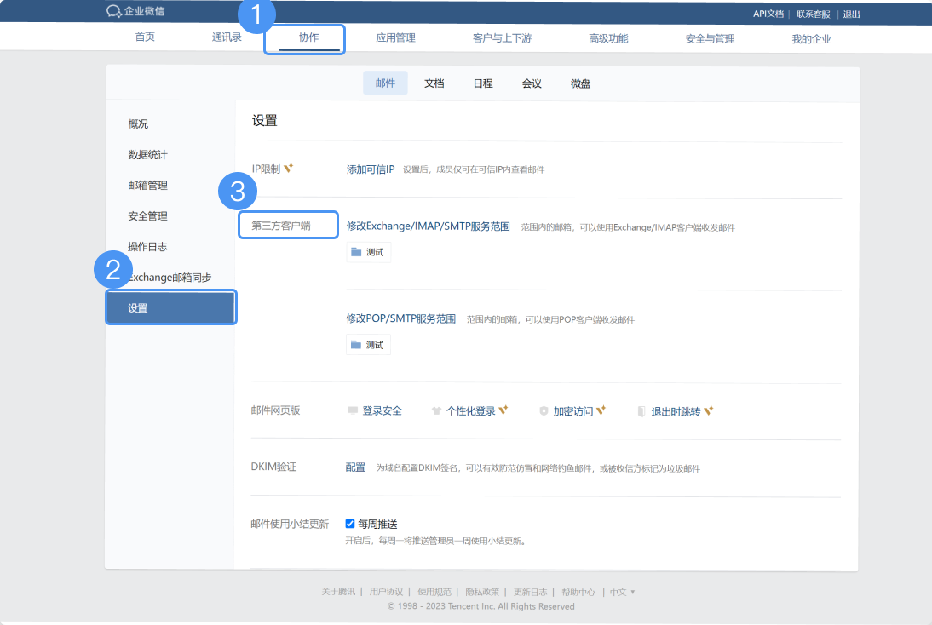Open the 退出时跳转 setting link
This screenshot has height=625, width=932.
[676, 412]
